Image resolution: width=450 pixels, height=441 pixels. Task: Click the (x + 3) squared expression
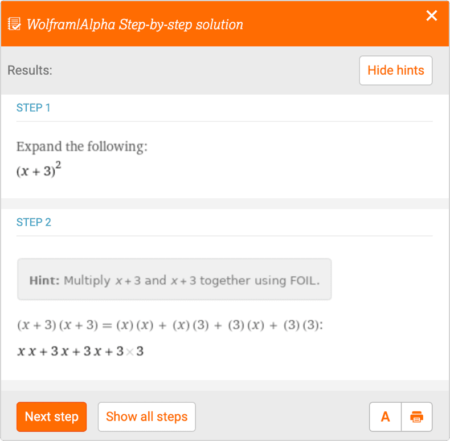38,171
